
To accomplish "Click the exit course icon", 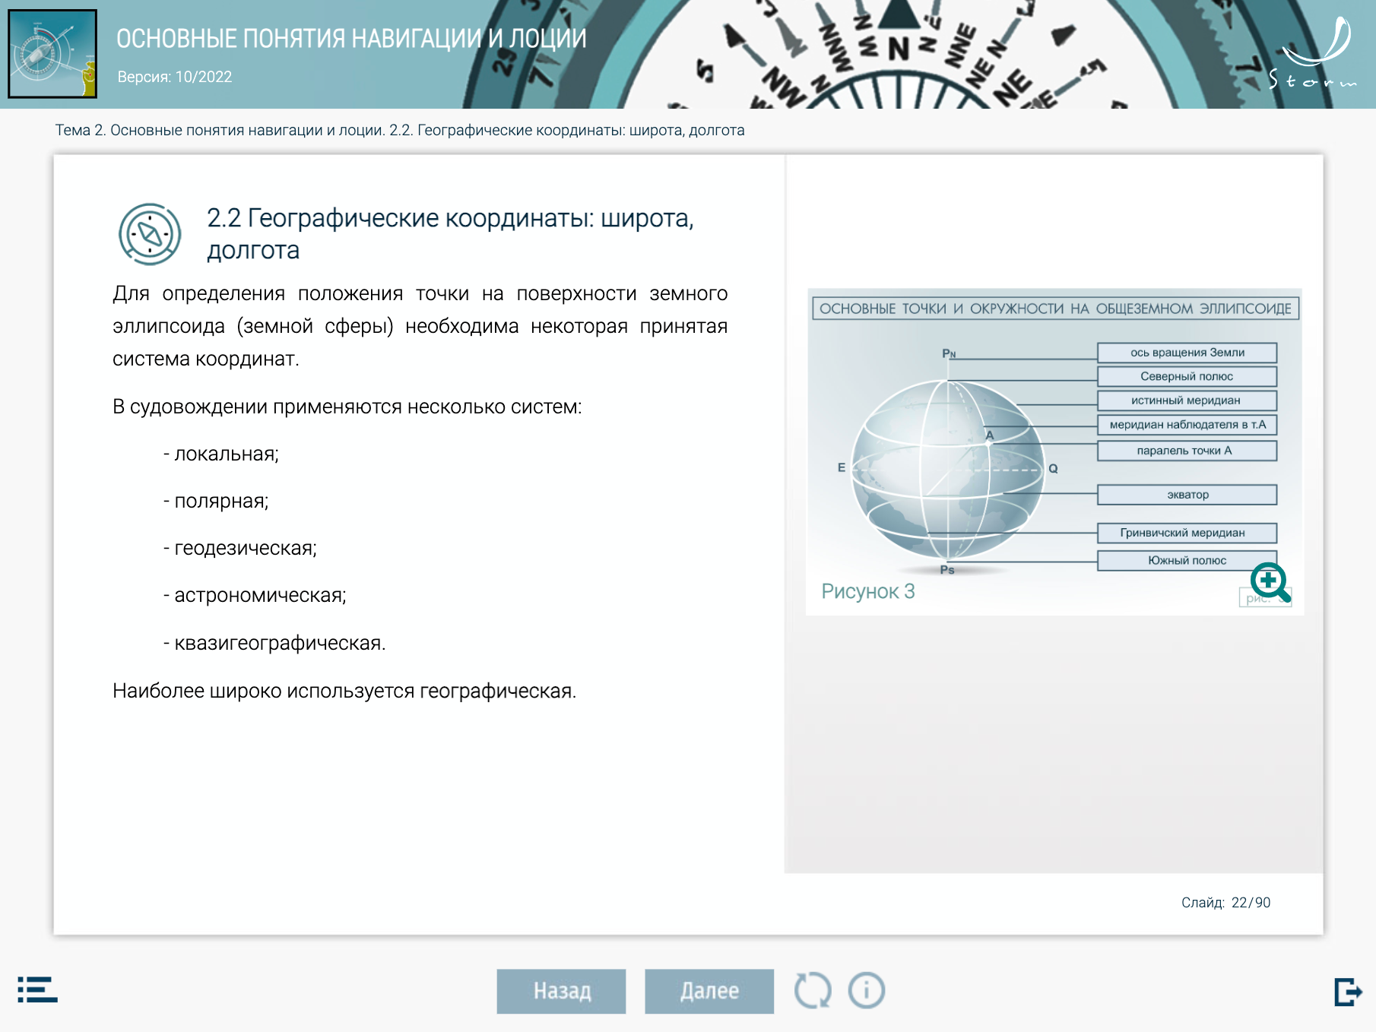I will click(1349, 991).
